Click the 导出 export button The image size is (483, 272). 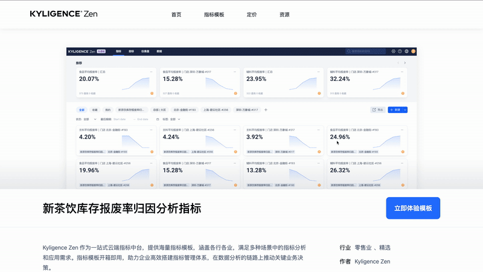coord(378,110)
